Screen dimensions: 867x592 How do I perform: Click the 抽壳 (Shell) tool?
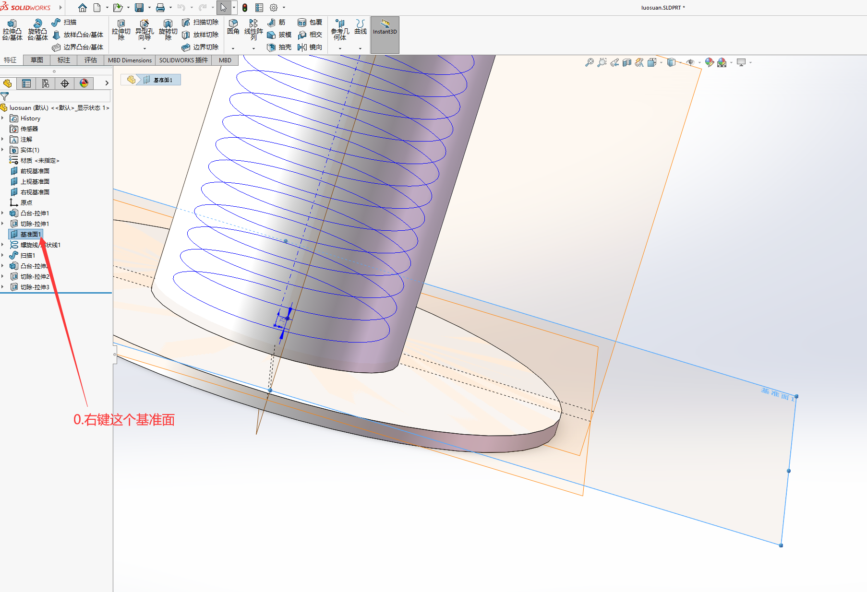point(279,47)
